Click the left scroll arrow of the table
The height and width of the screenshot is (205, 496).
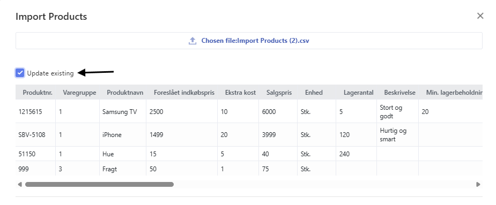[x=20, y=184]
